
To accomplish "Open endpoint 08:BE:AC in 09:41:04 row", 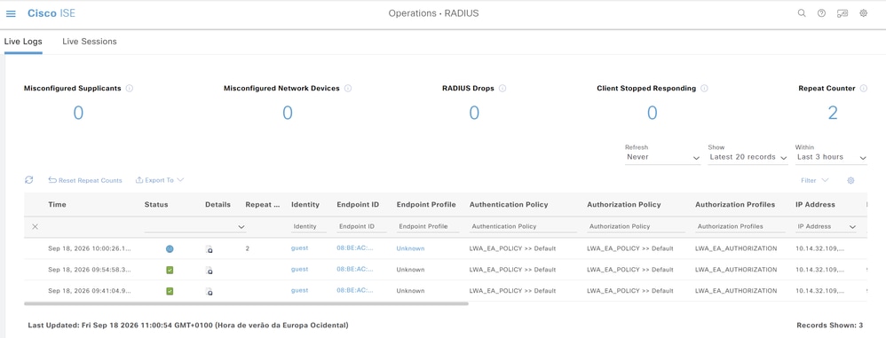I will [355, 290].
